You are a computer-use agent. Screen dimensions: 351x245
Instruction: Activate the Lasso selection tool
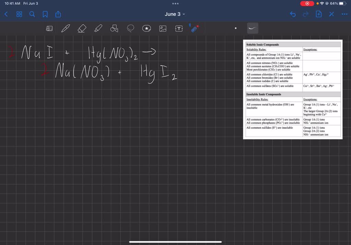click(x=130, y=28)
